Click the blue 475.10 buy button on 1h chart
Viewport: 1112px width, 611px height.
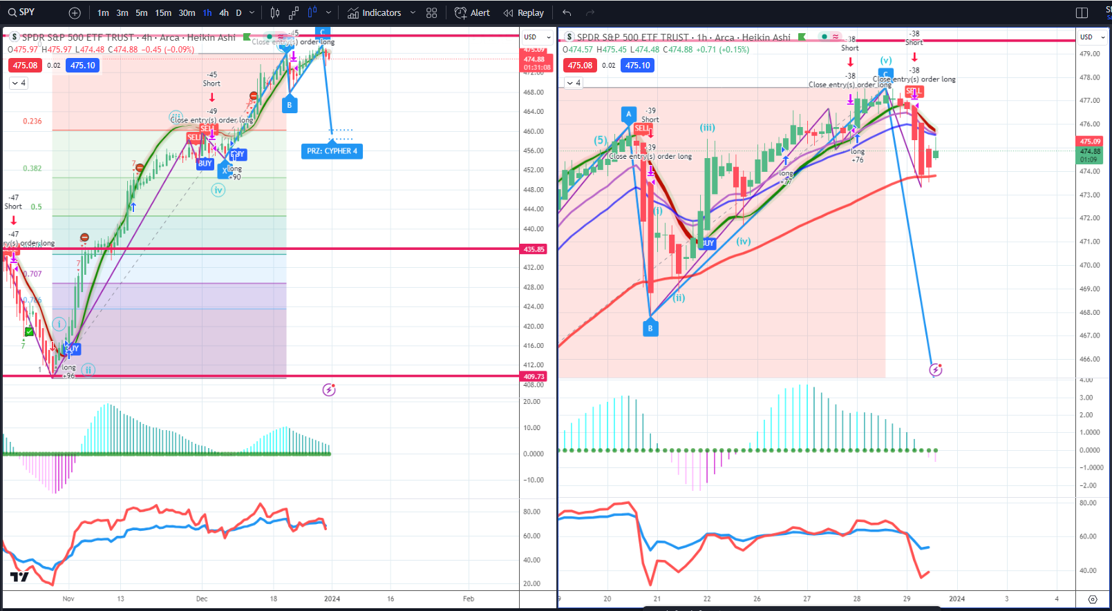[x=637, y=66]
